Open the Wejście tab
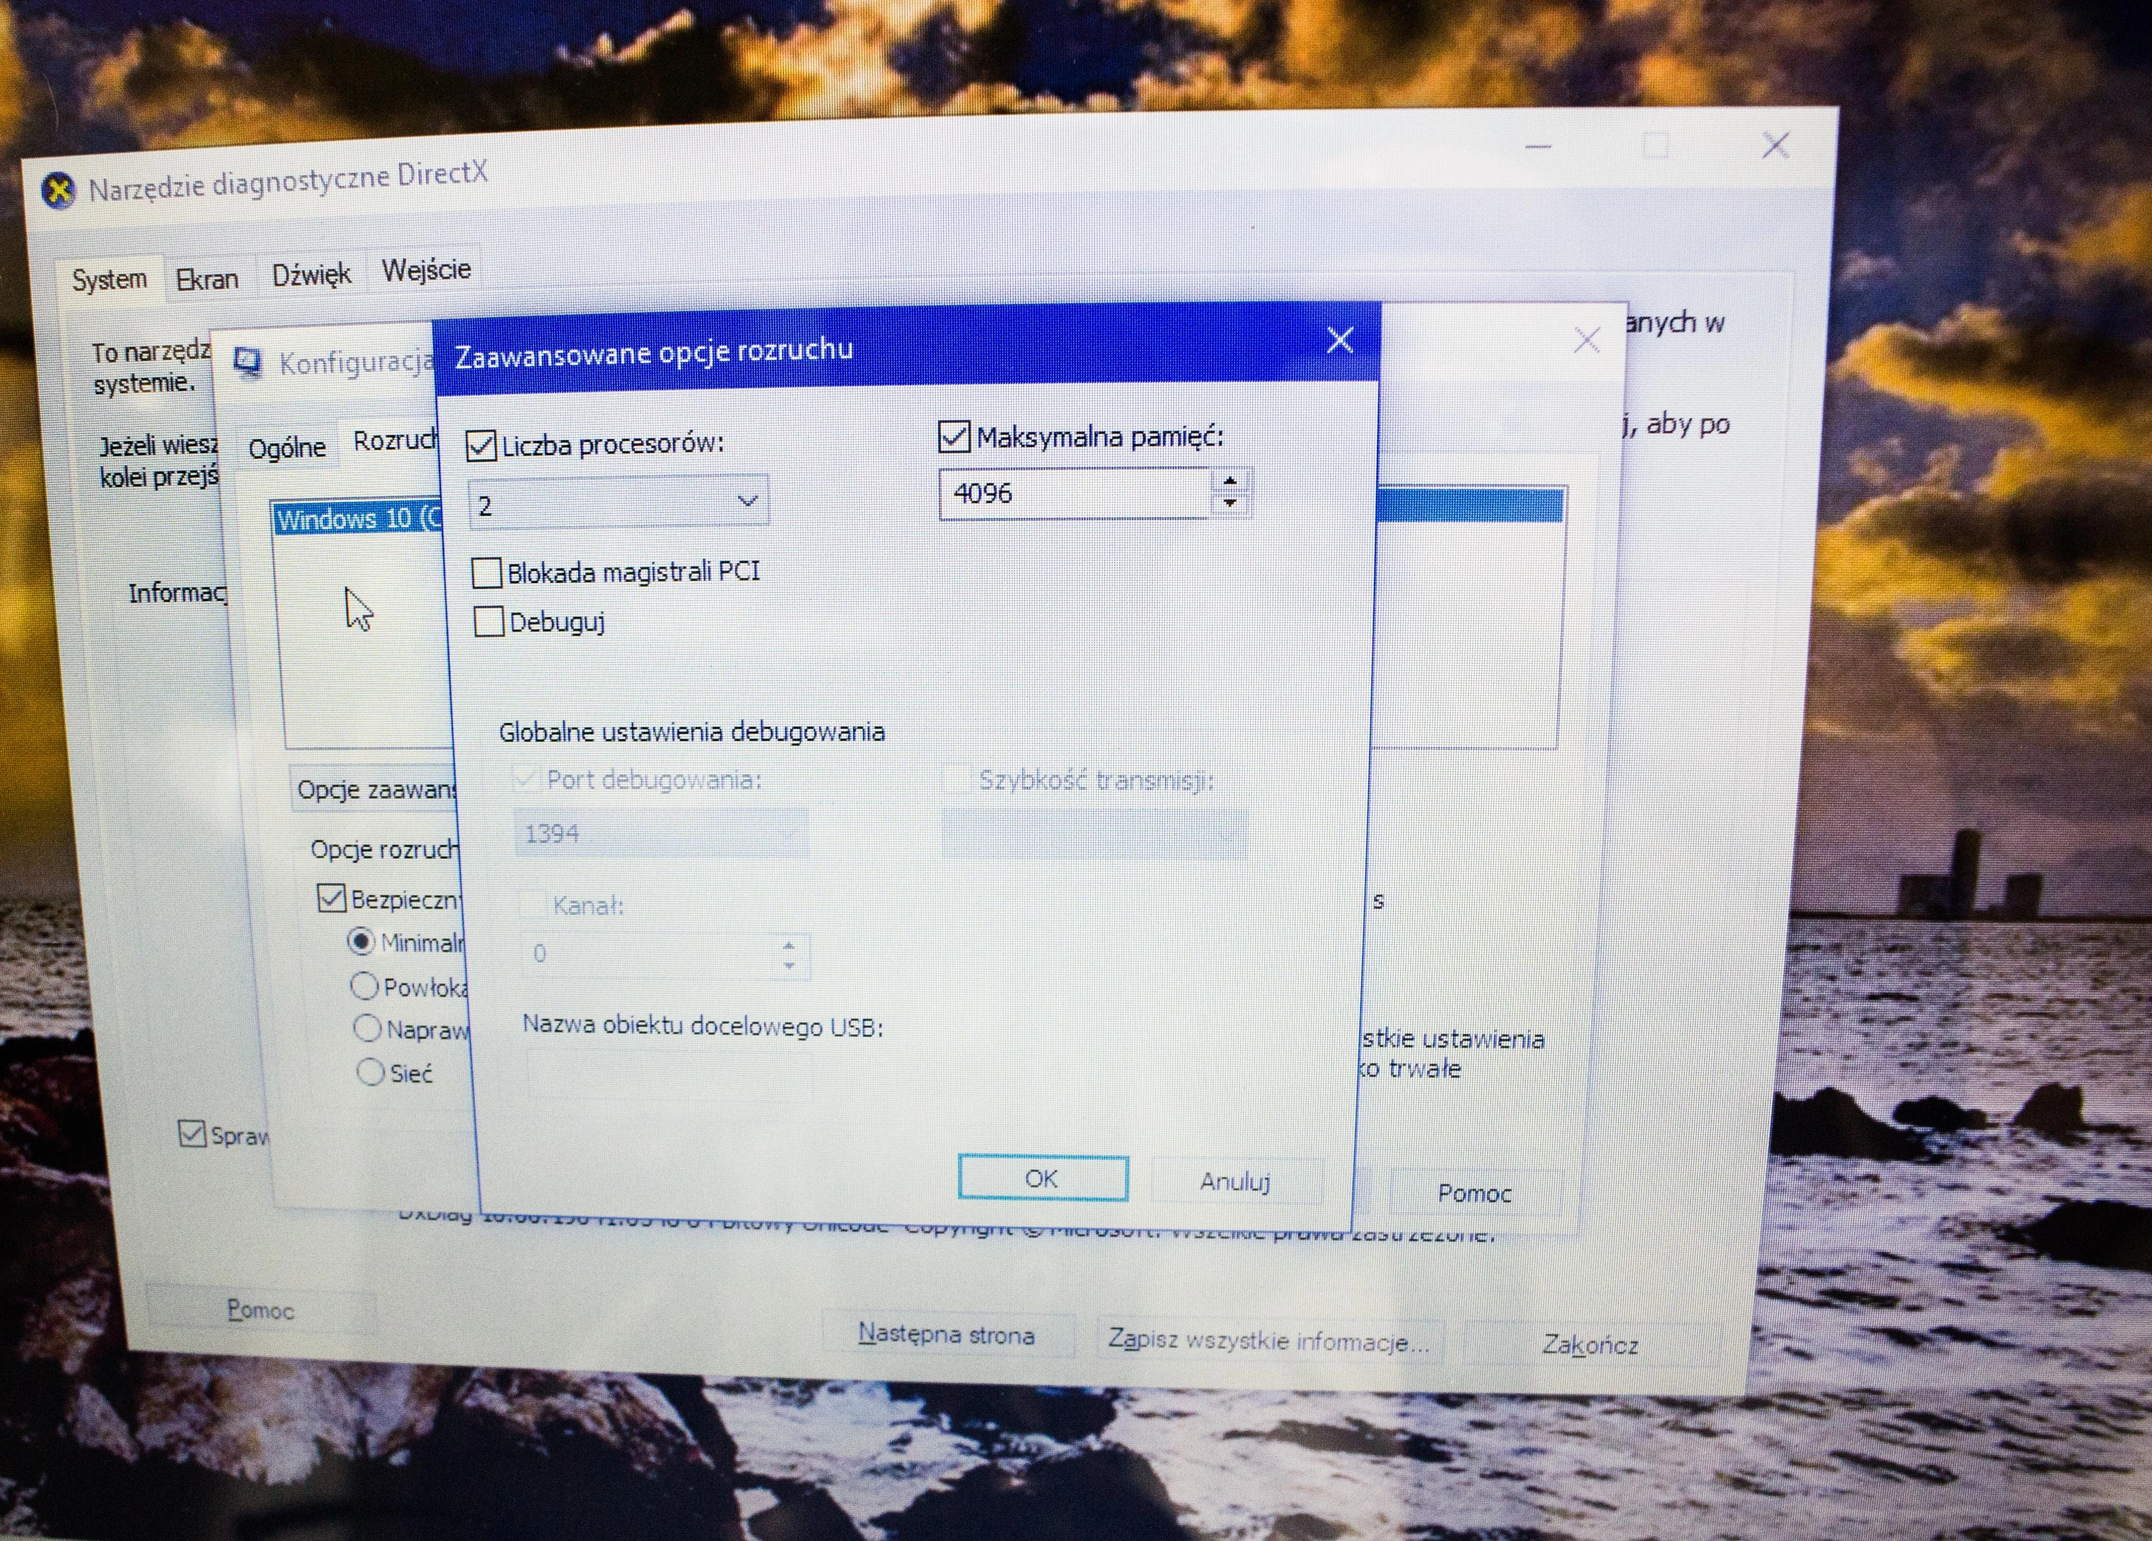The image size is (2152, 1541). [426, 271]
